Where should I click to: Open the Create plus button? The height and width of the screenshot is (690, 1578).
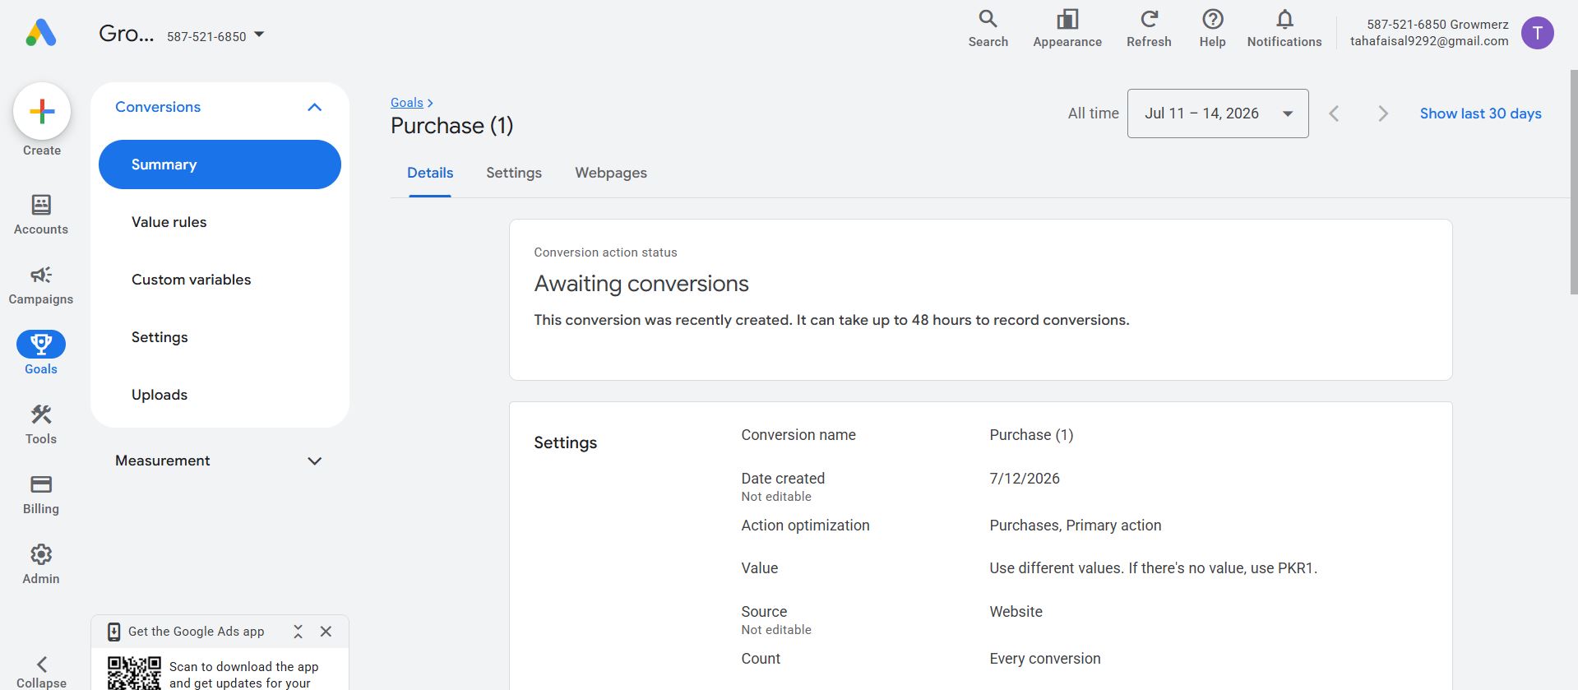point(42,111)
